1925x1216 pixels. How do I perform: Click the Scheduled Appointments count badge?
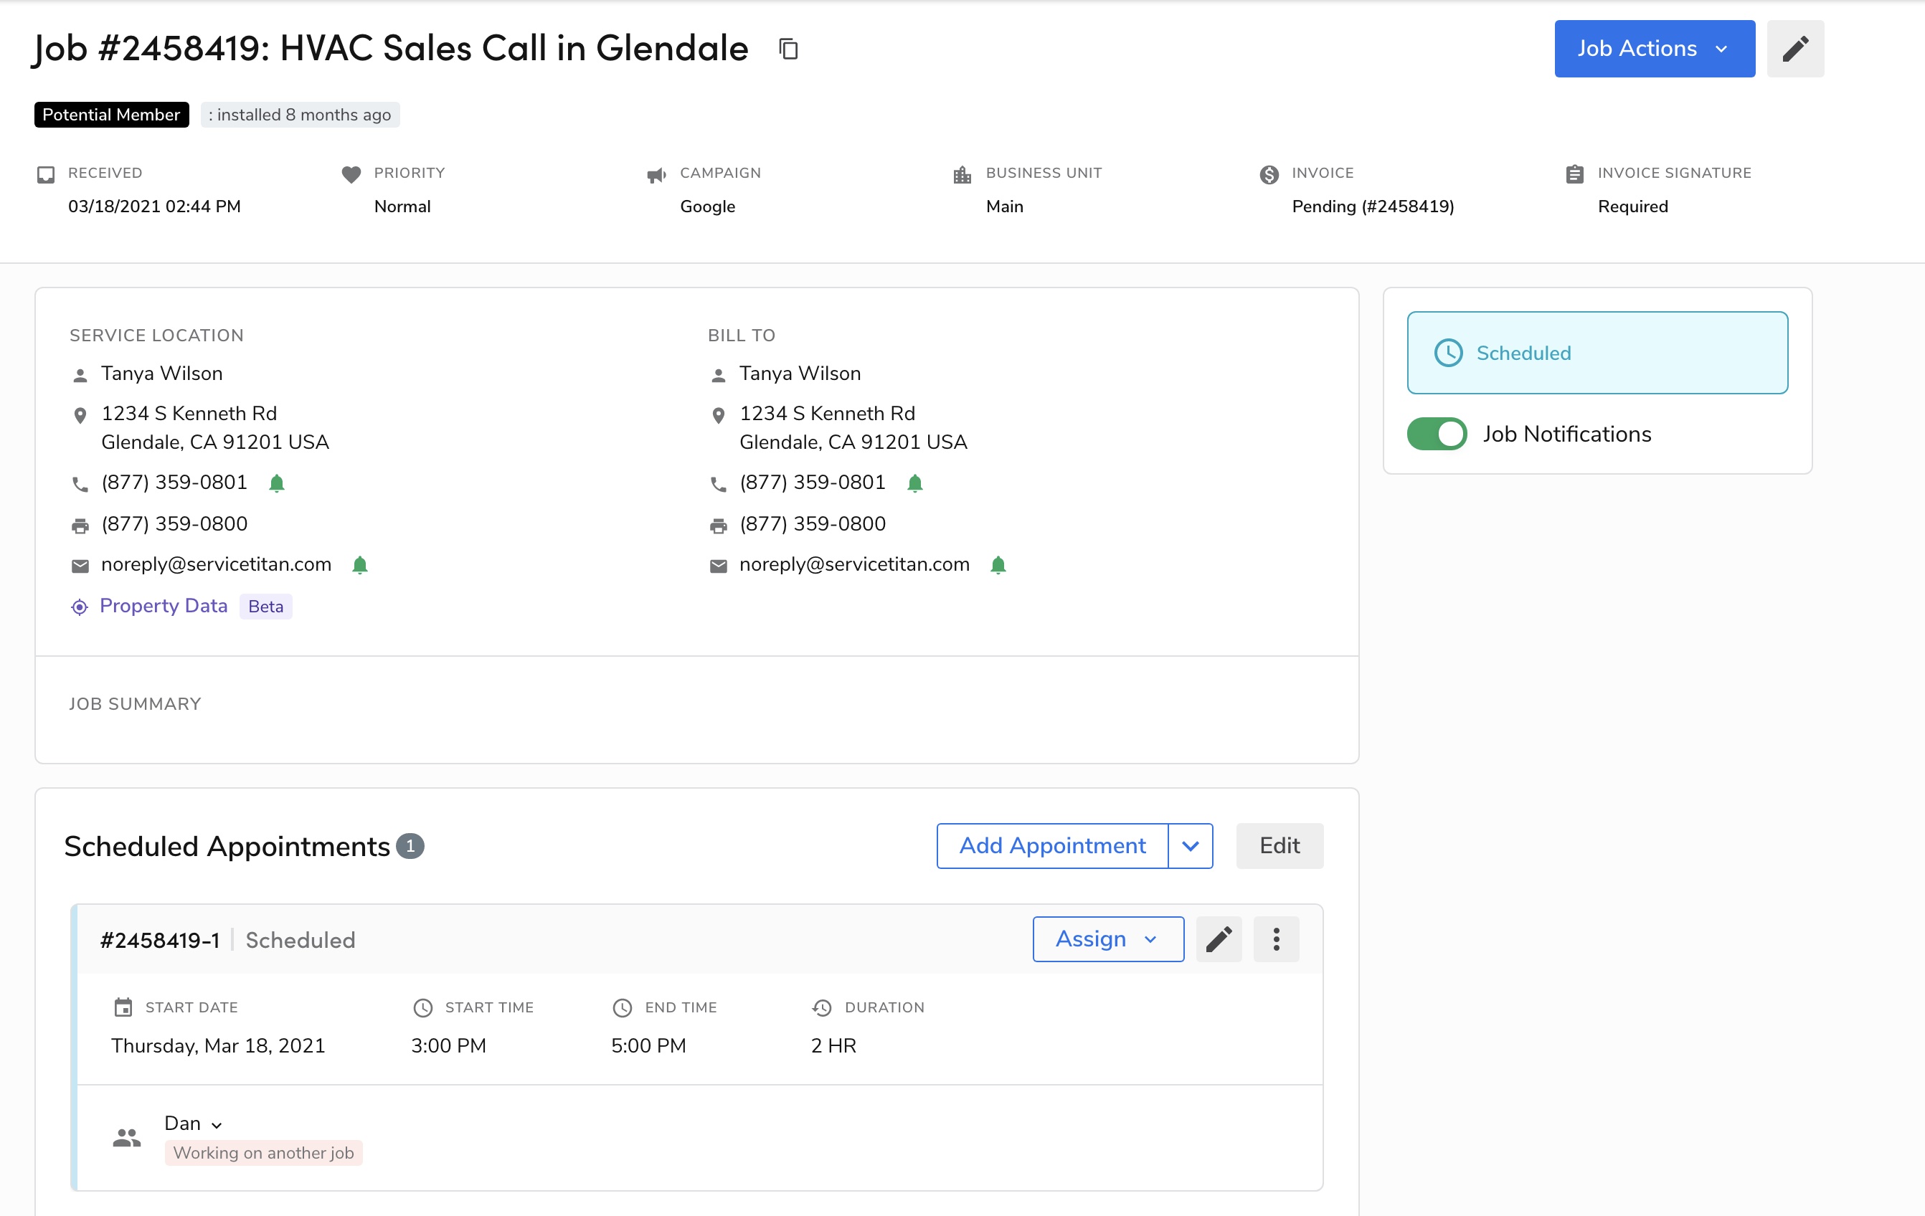pos(410,845)
